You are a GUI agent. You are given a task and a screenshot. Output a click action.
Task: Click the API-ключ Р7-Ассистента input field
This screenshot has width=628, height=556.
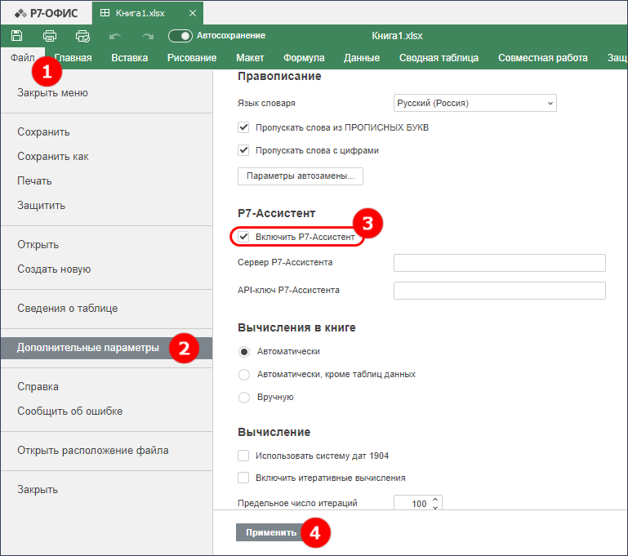[x=500, y=291]
